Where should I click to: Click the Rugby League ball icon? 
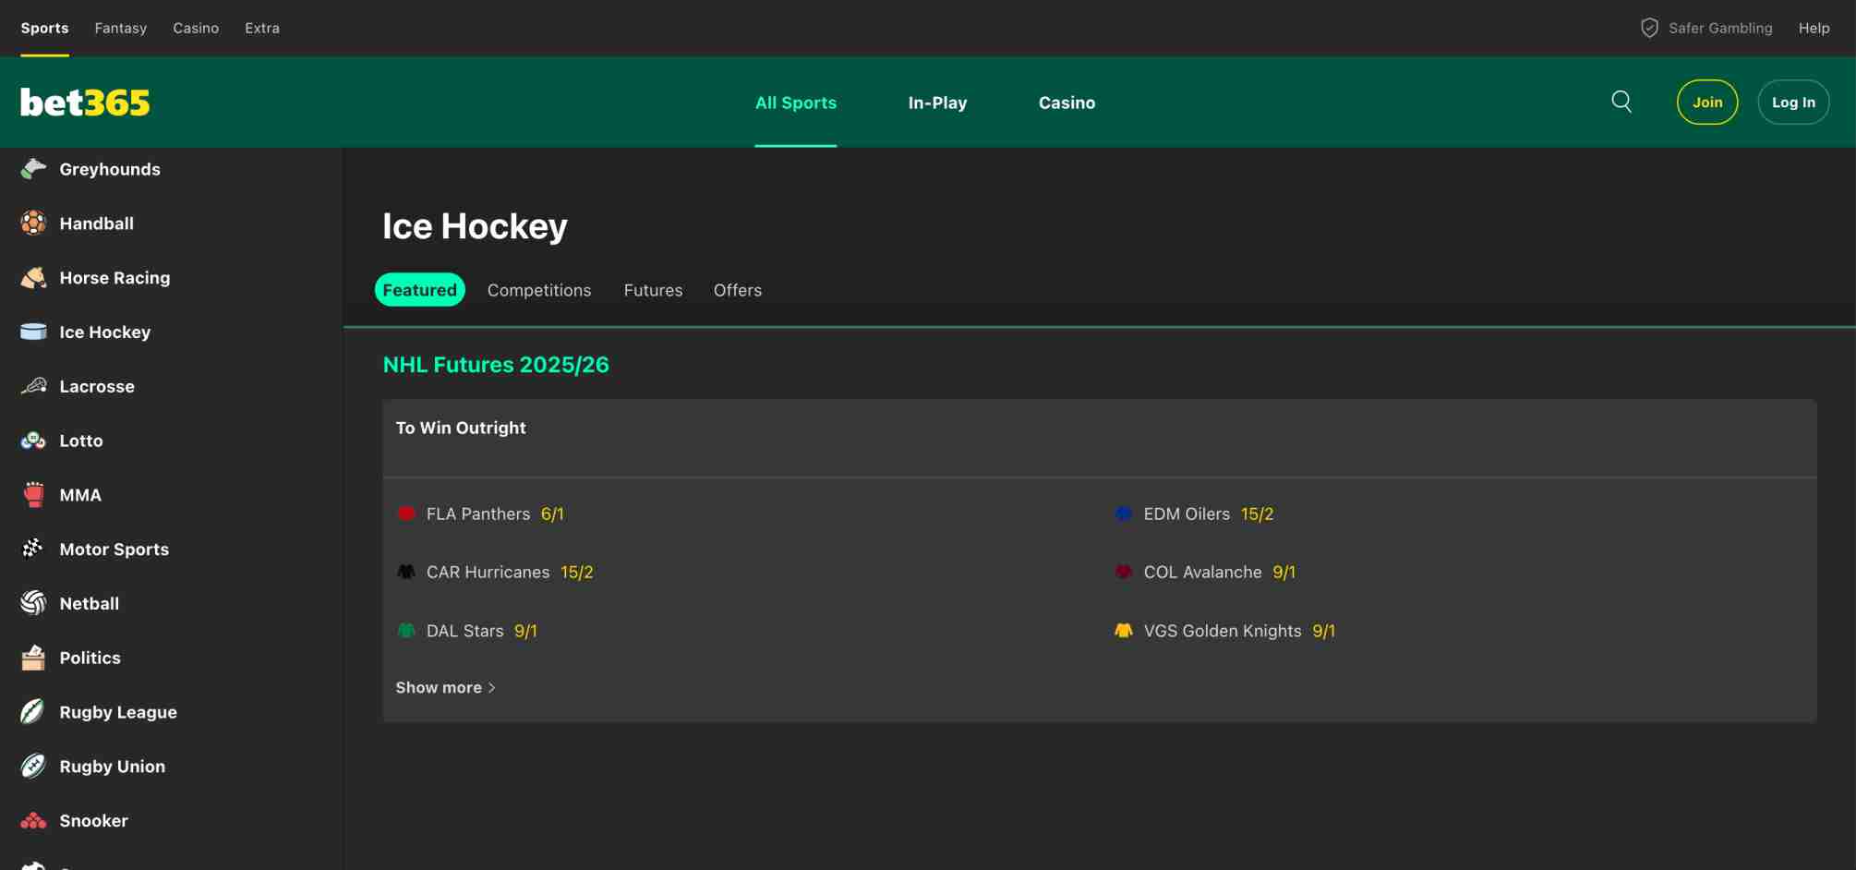[33, 711]
